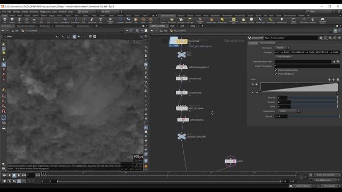Switch to the Volume Bindings tab

tap(267, 43)
